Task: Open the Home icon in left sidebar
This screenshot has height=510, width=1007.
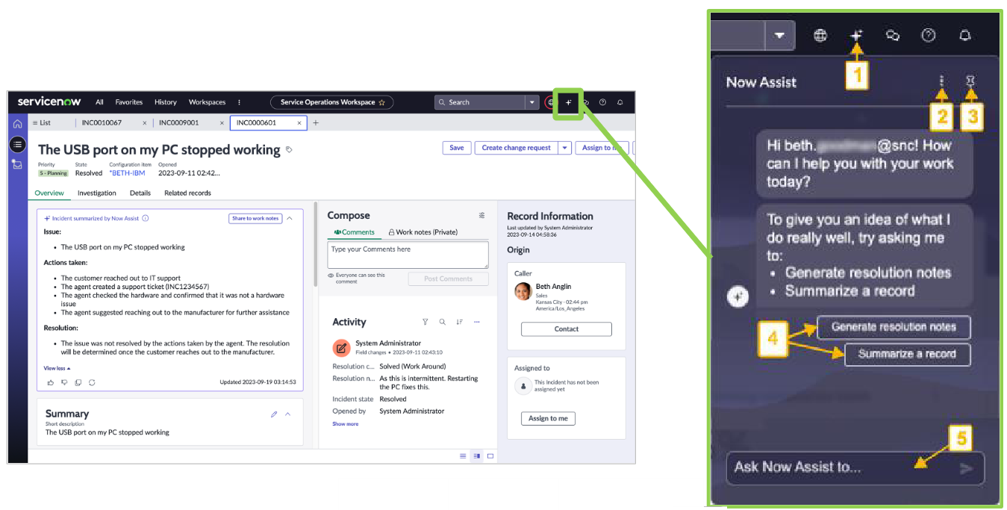Action: tap(17, 124)
